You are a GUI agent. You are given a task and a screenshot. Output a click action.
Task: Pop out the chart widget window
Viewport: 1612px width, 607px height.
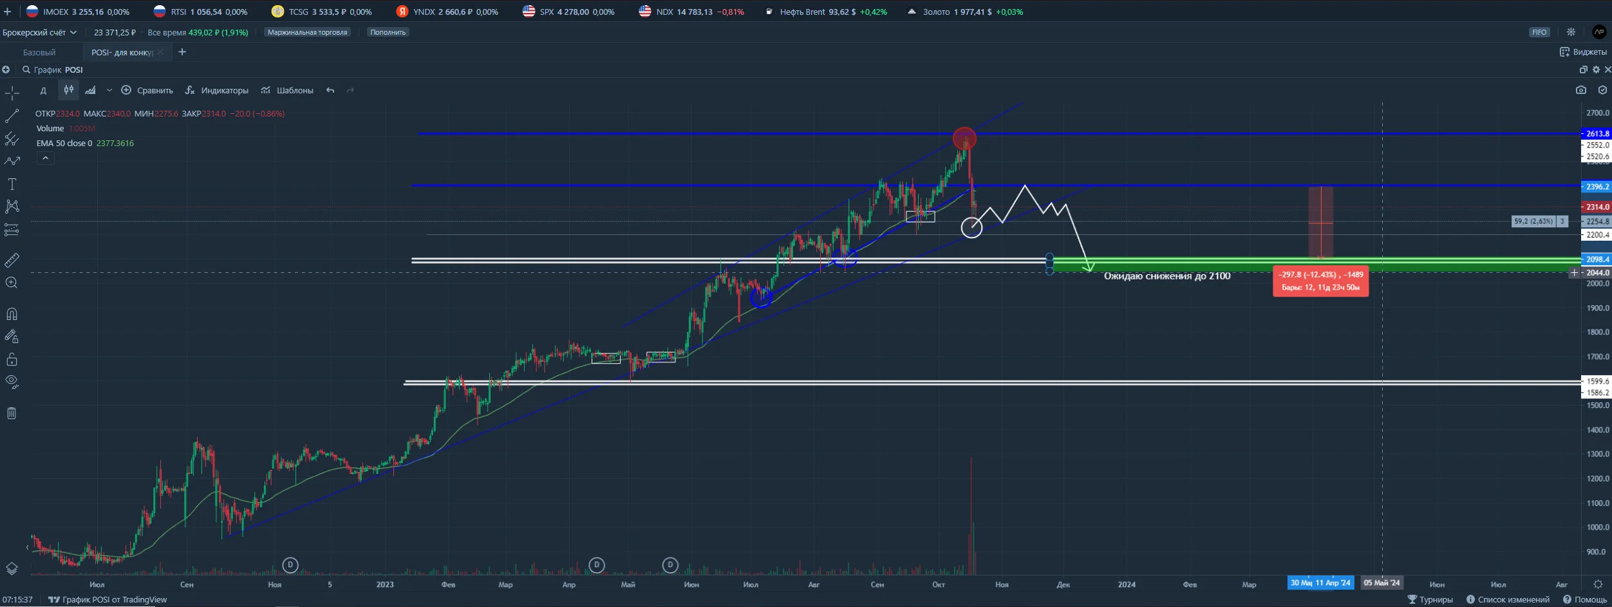tap(1583, 70)
